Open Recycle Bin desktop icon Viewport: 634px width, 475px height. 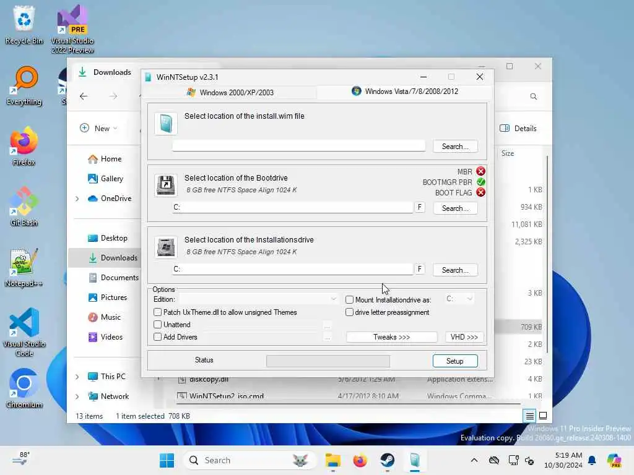point(24,24)
